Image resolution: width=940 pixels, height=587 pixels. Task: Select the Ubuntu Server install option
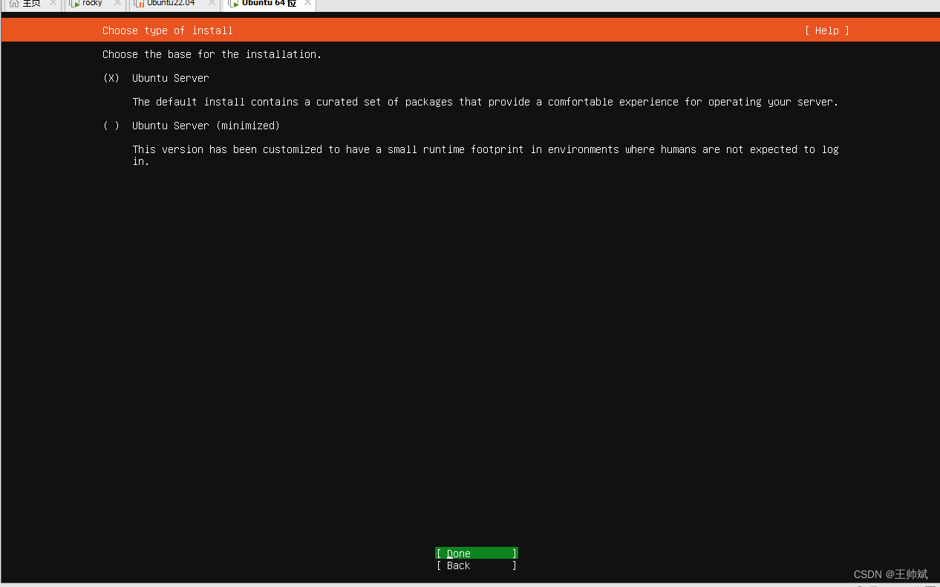pyautogui.click(x=156, y=78)
